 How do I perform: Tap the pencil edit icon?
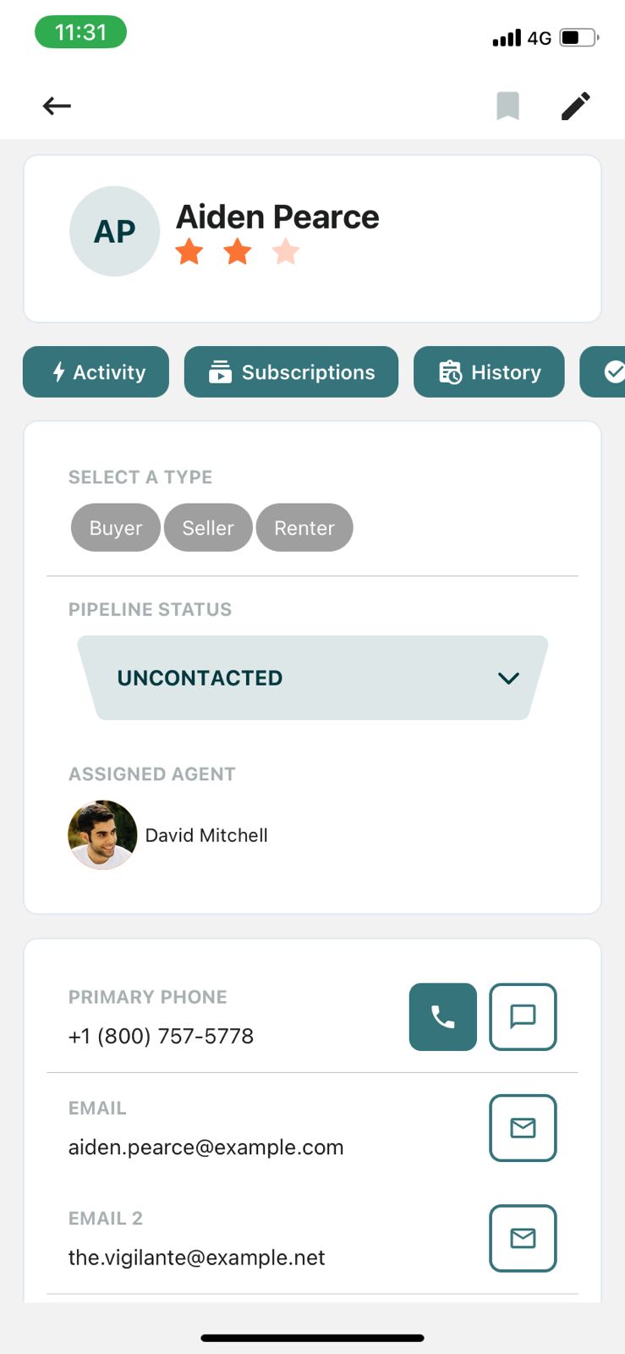tap(576, 106)
